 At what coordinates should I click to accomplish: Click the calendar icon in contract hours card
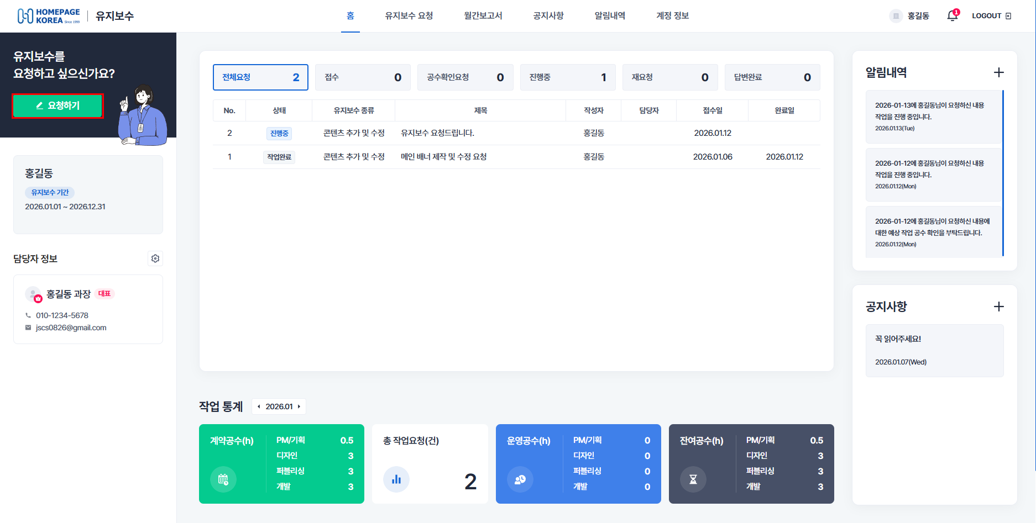click(x=223, y=479)
